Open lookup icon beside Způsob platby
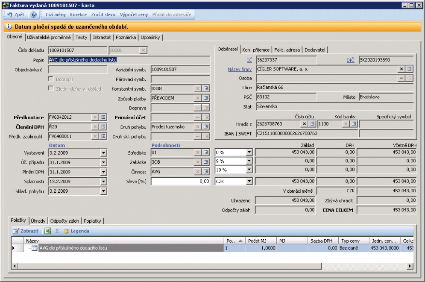This screenshot has height=282, width=425. coord(206,98)
